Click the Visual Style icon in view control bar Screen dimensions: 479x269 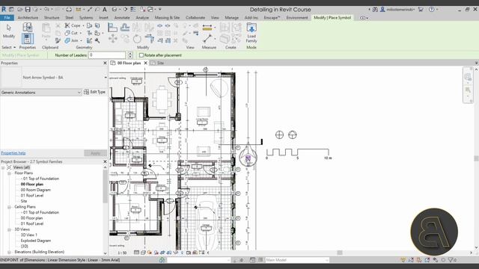click(x=143, y=253)
